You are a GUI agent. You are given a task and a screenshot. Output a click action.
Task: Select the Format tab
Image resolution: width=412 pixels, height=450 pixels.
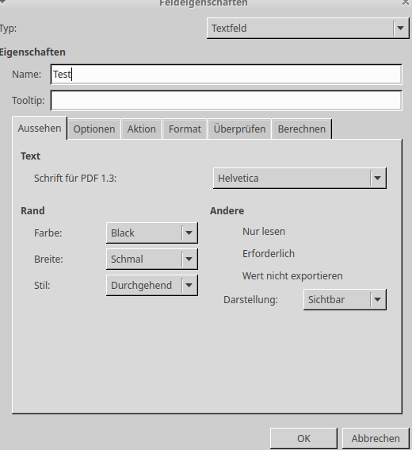(185, 129)
